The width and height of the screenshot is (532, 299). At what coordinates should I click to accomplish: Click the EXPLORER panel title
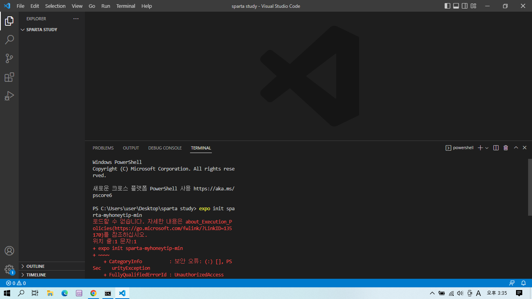tap(36, 19)
